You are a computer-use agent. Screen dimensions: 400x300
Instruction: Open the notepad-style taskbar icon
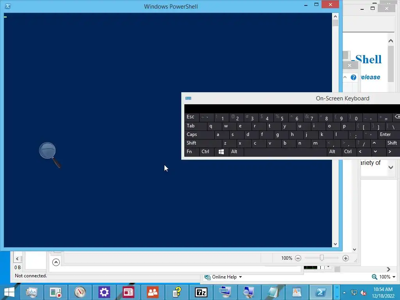273,292
